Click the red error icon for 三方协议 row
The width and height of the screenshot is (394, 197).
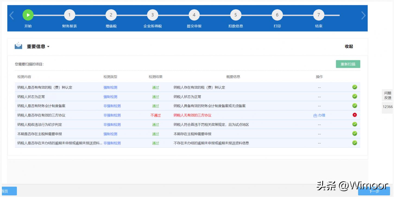pyautogui.click(x=355, y=115)
